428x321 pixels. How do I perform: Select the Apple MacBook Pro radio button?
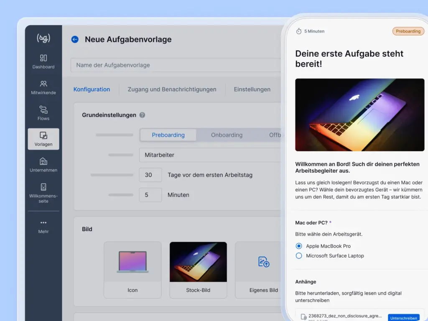pyautogui.click(x=298, y=246)
